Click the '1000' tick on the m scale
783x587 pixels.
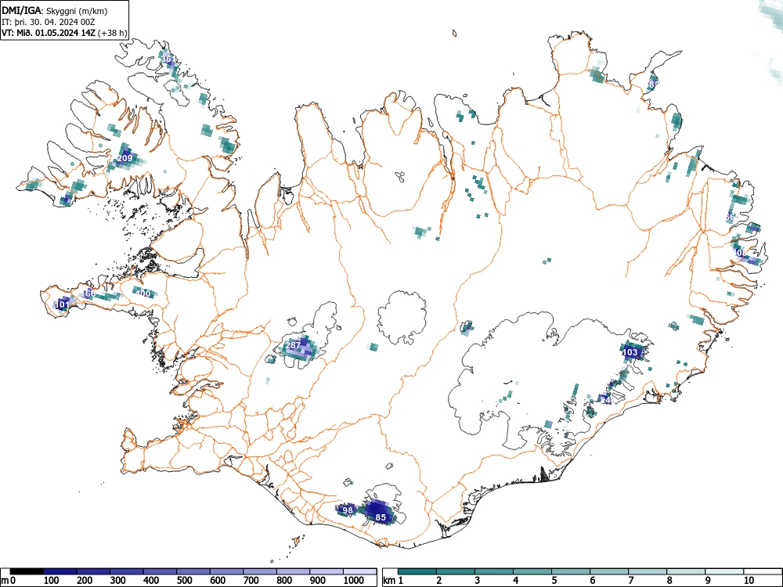[354, 580]
